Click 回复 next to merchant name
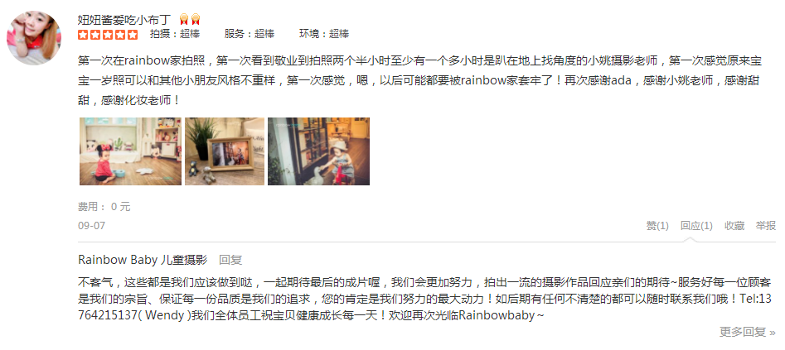This screenshot has width=785, height=350. [230, 260]
